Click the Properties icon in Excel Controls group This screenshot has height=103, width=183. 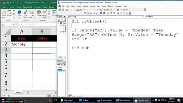pos(49,11)
